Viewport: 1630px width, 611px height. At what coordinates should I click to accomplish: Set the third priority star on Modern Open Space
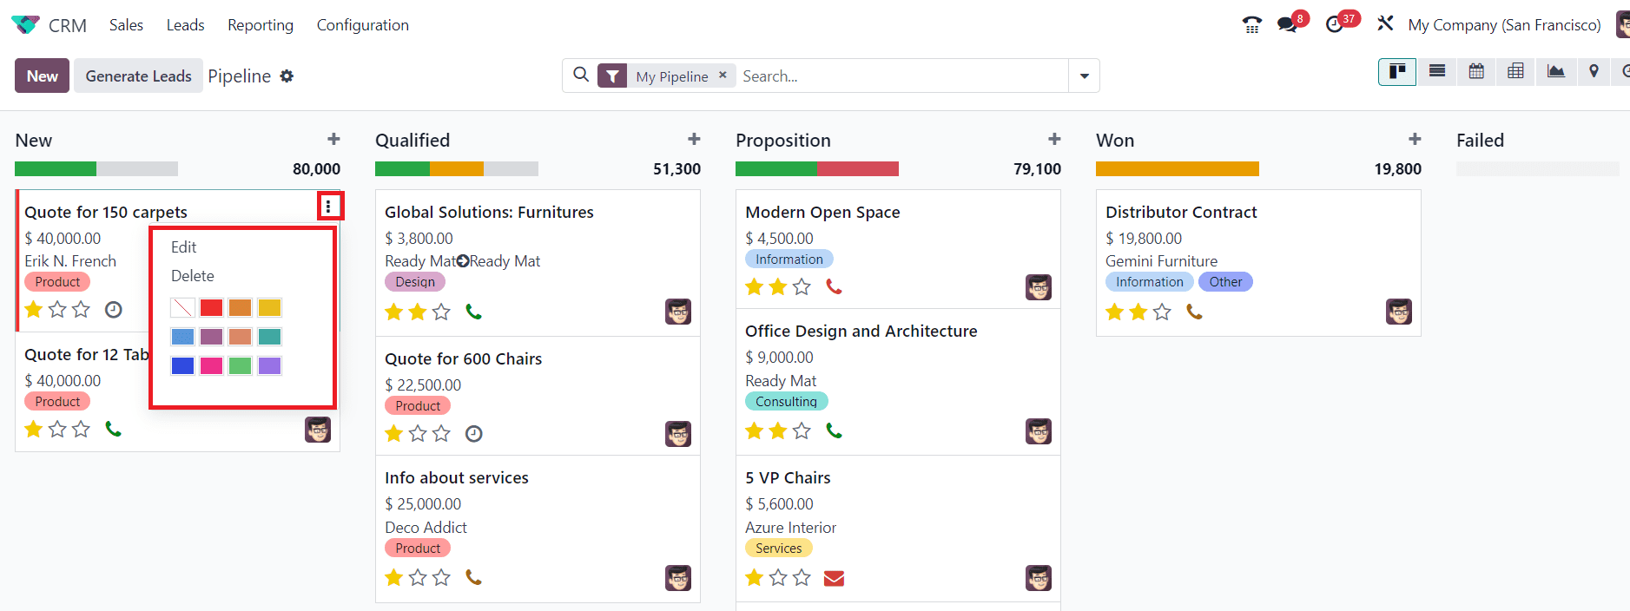point(802,286)
